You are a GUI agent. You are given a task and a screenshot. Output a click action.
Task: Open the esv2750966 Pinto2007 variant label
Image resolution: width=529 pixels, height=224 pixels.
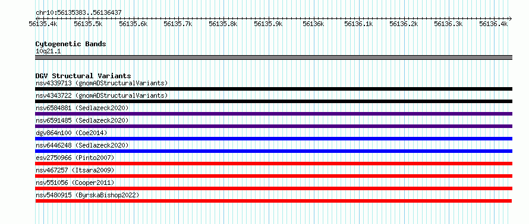point(75,158)
